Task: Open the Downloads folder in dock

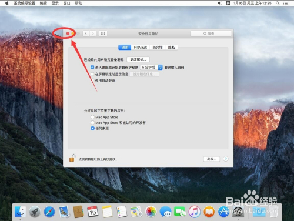Action: [259, 212]
